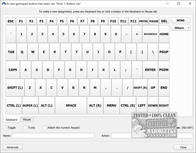Screen dimensions: 196x153
Task: Select the Keyboard tab
Action: pyautogui.click(x=11, y=120)
